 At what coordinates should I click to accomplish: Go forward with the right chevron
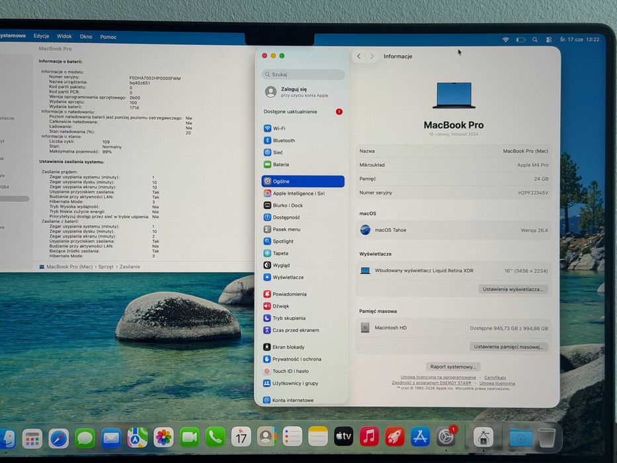372,56
